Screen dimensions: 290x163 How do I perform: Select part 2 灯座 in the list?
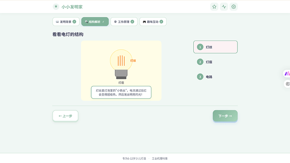click(216, 62)
